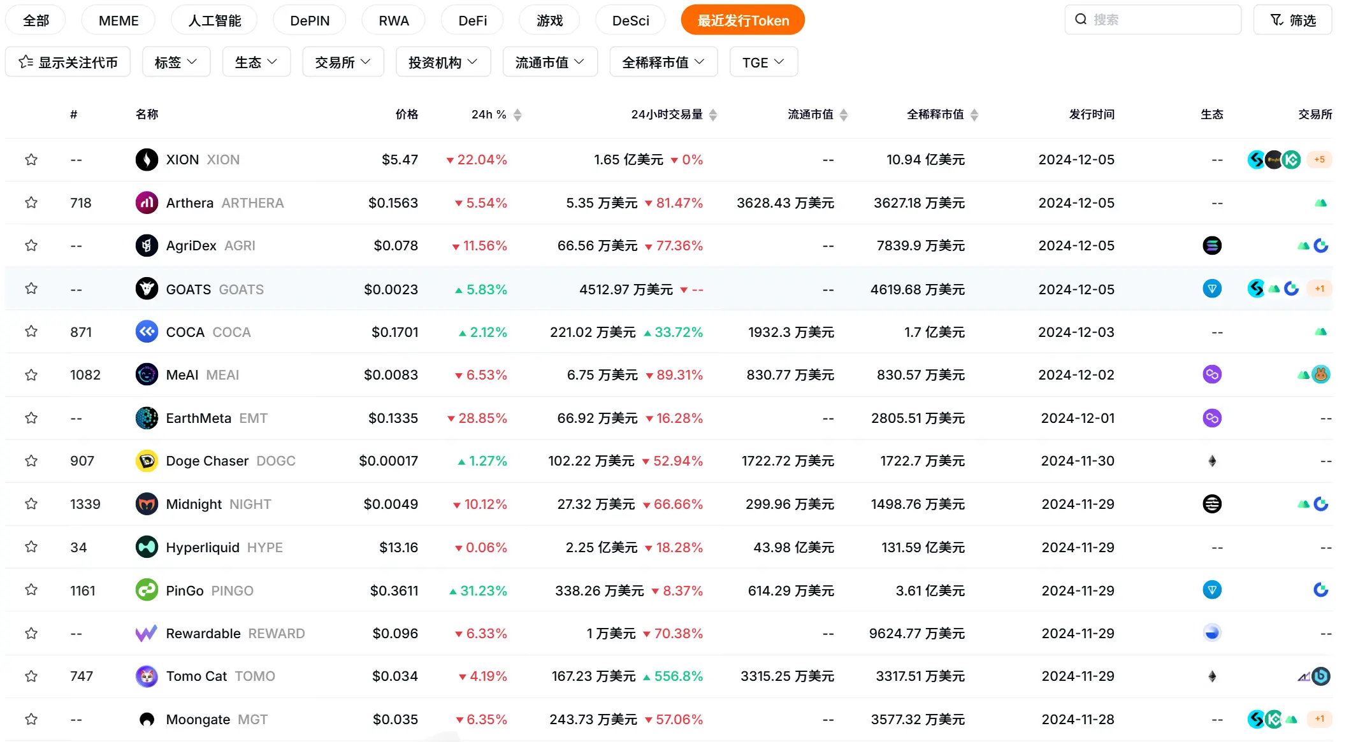Favorite the Hyperliquid token star
This screenshot has height=742, width=1358.
click(x=31, y=546)
